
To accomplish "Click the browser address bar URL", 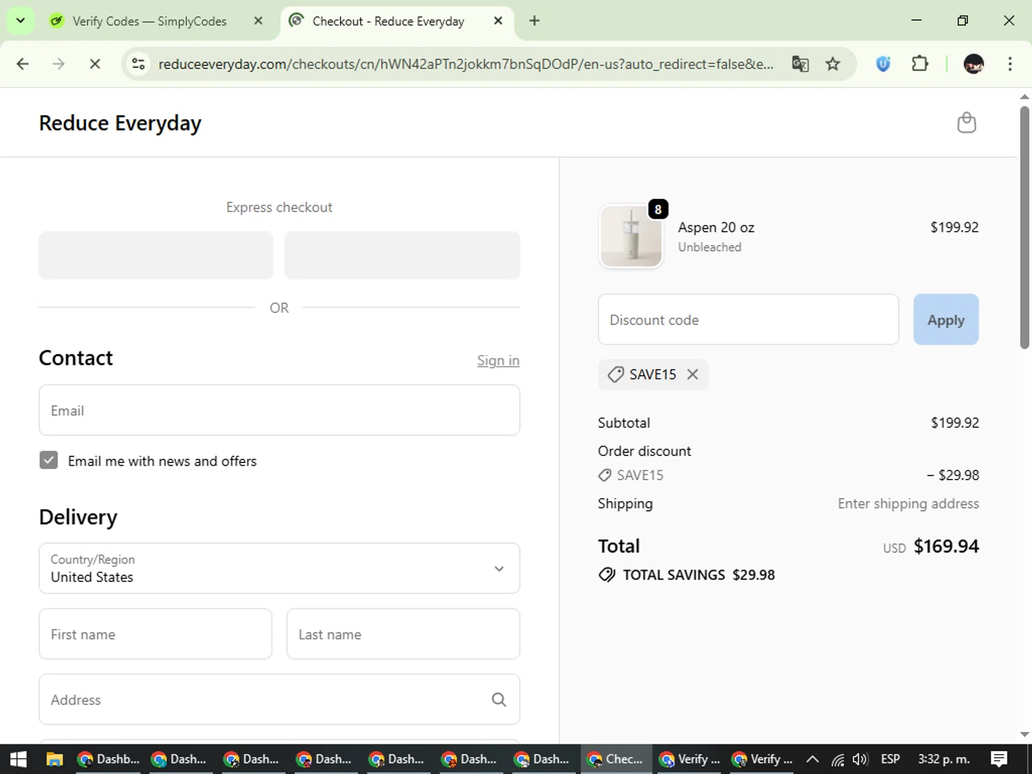I will [x=466, y=64].
